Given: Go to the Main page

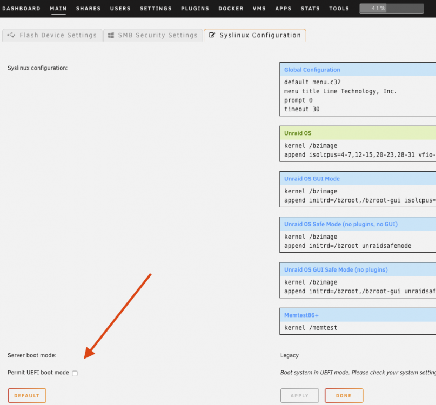Looking at the screenshot, I should tap(58, 9).
